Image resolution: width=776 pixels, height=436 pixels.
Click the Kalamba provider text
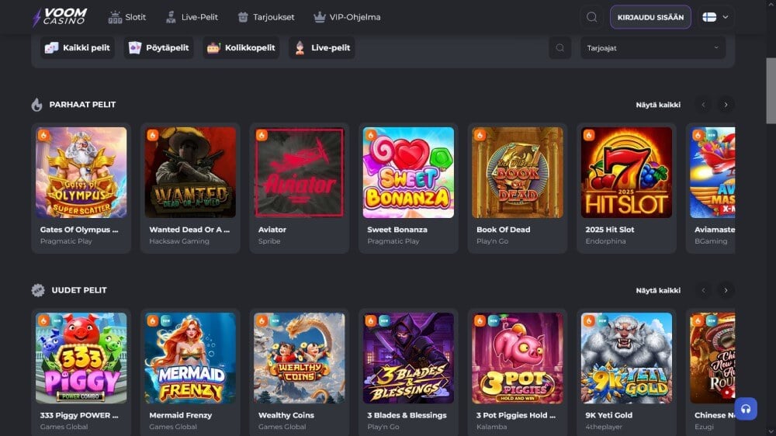click(x=491, y=427)
